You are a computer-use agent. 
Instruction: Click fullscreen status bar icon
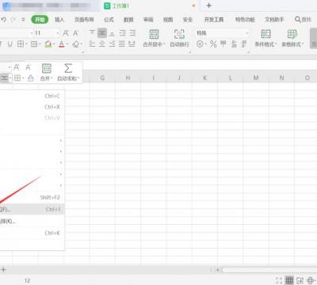(x=279, y=280)
